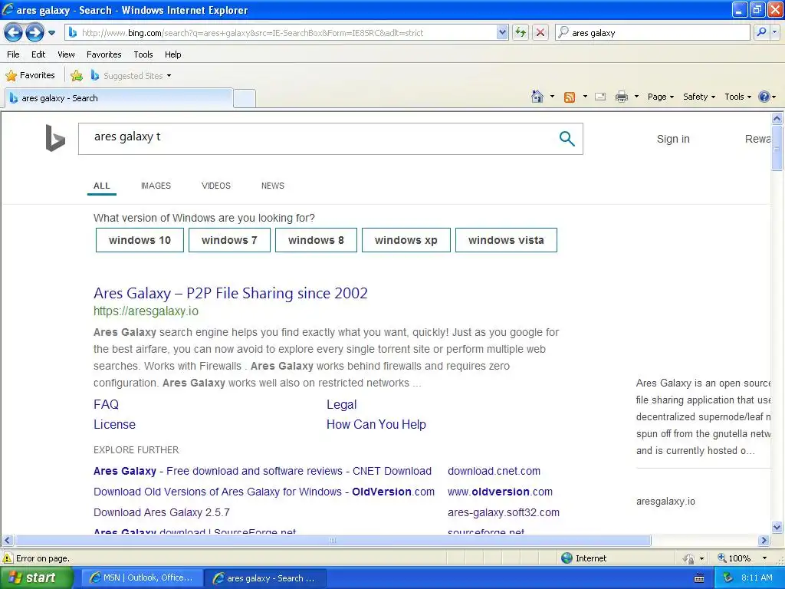Choose the windows vista suggestion button
Viewport: 785px width, 589px height.
(x=506, y=240)
